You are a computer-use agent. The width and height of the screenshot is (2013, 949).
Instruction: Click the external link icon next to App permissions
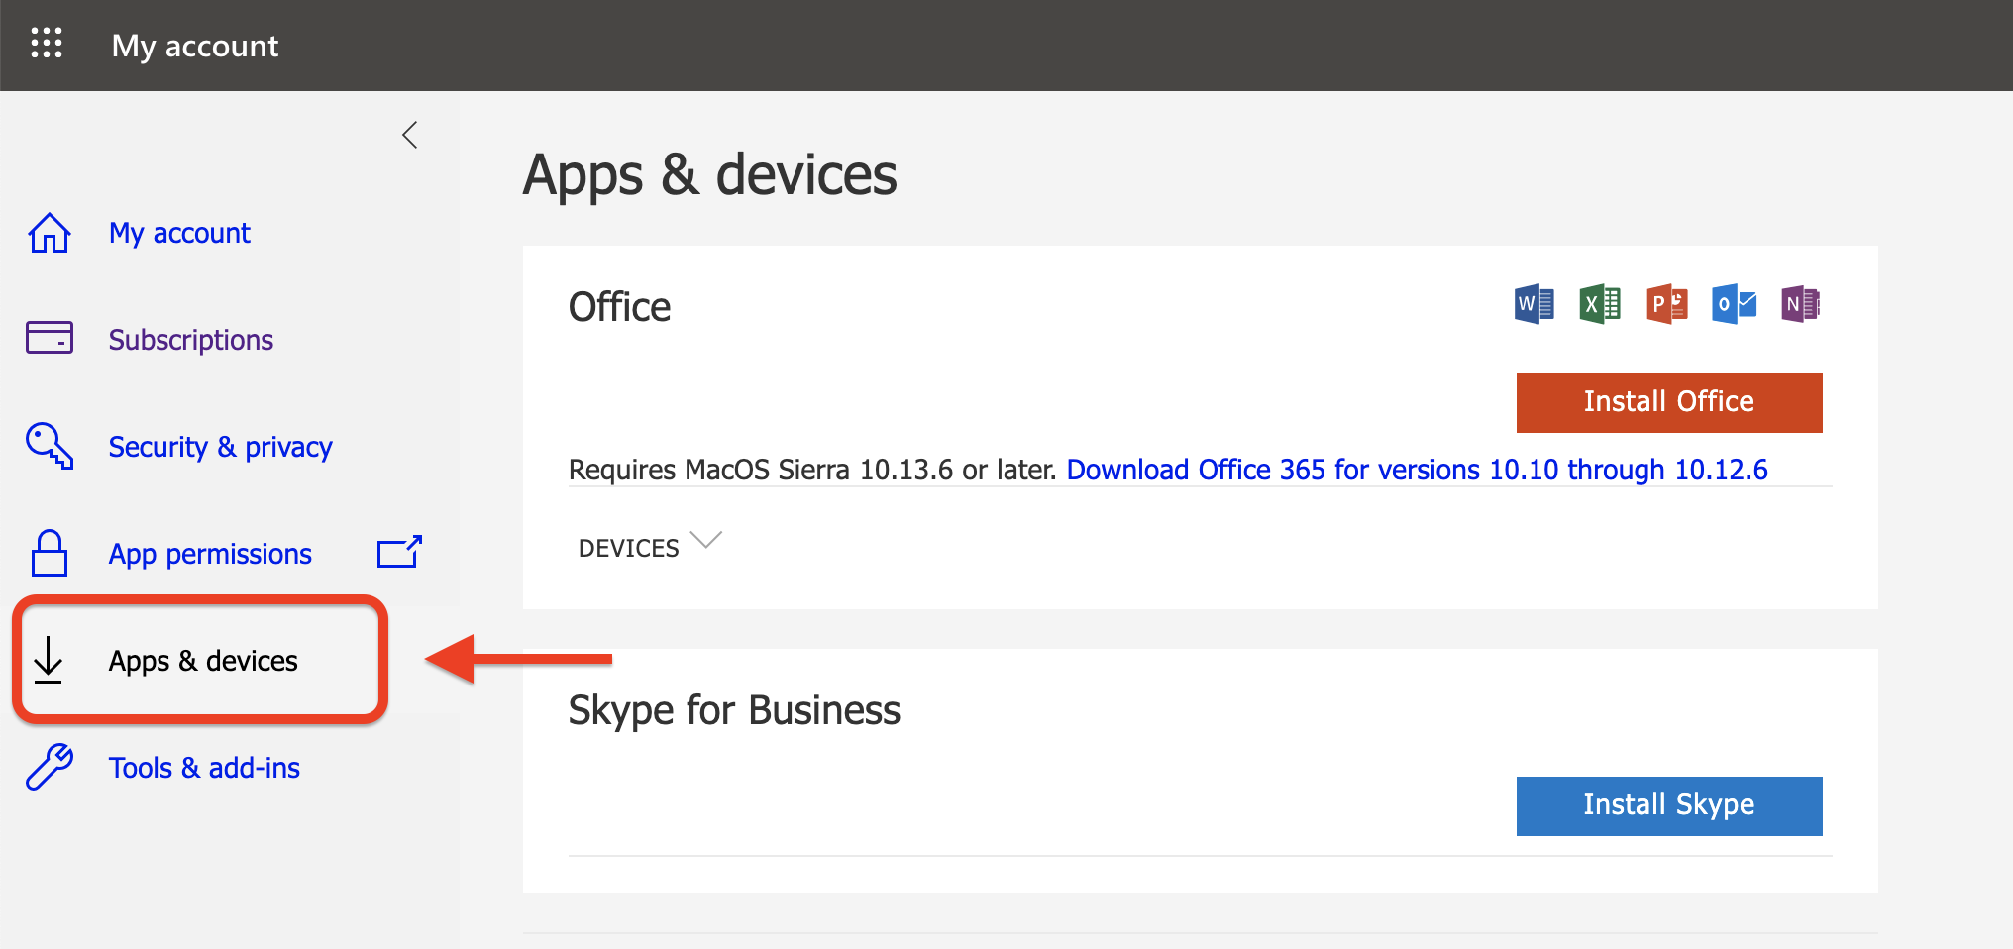(x=399, y=552)
